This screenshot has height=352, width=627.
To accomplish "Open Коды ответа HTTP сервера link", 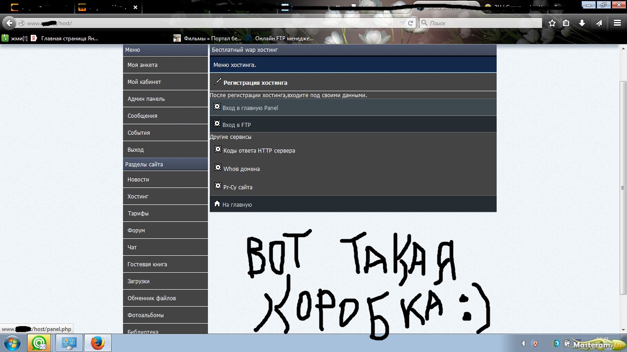I will click(259, 151).
